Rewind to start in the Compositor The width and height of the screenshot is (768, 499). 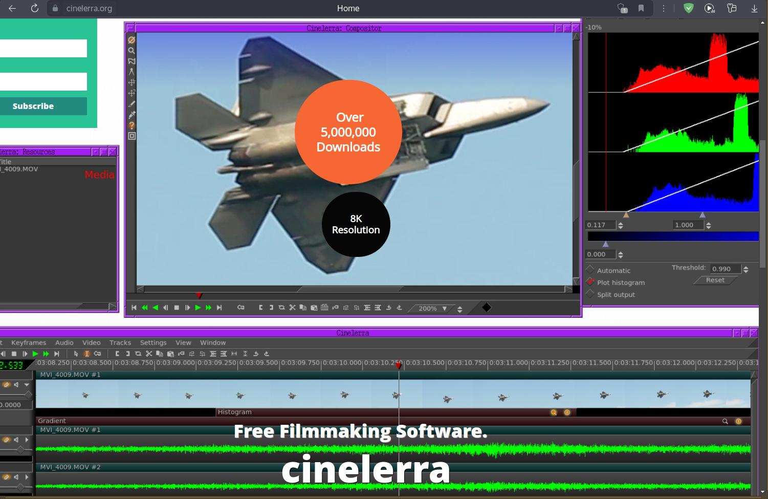click(x=134, y=308)
